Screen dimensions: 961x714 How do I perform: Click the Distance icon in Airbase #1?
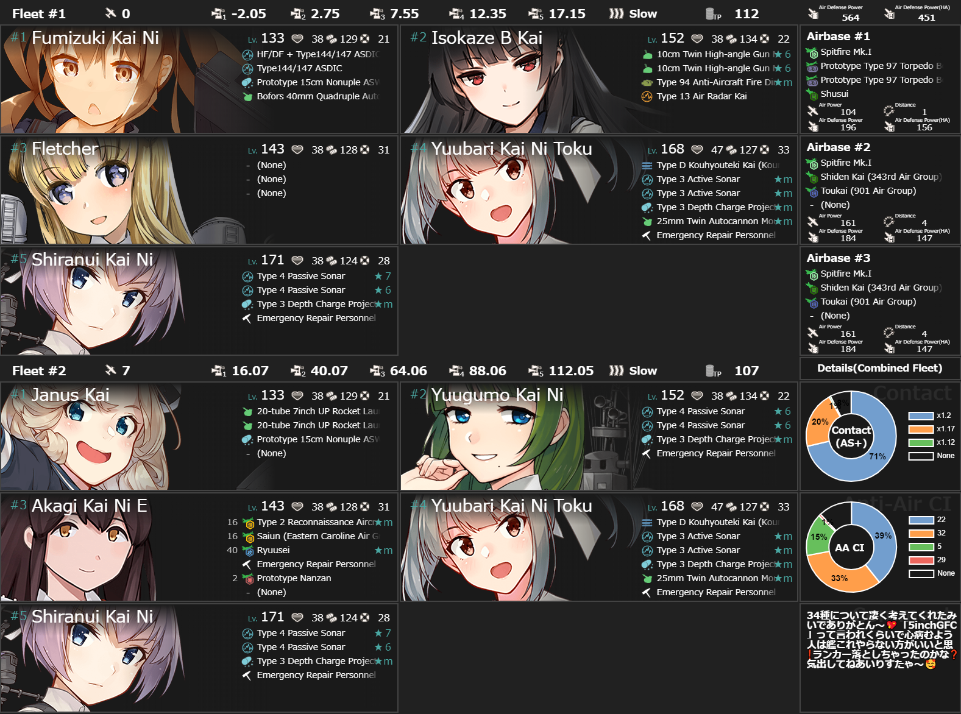point(889,111)
